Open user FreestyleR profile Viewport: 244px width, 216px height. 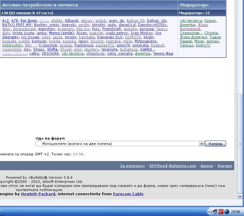coord(111,29)
